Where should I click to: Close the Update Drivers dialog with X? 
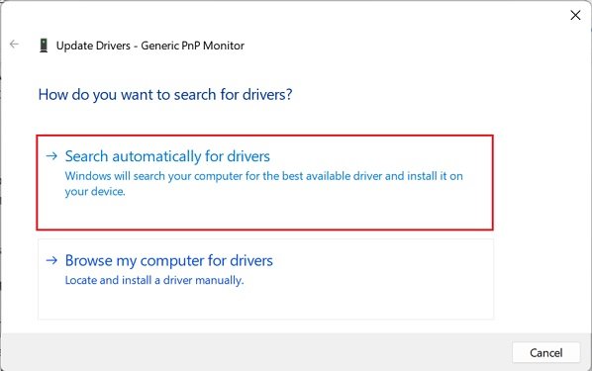tap(575, 15)
